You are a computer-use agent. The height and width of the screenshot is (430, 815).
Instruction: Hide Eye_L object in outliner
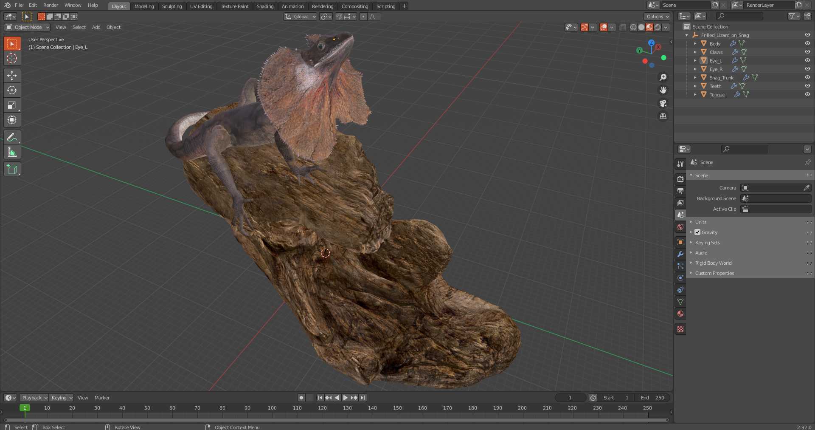pyautogui.click(x=807, y=60)
